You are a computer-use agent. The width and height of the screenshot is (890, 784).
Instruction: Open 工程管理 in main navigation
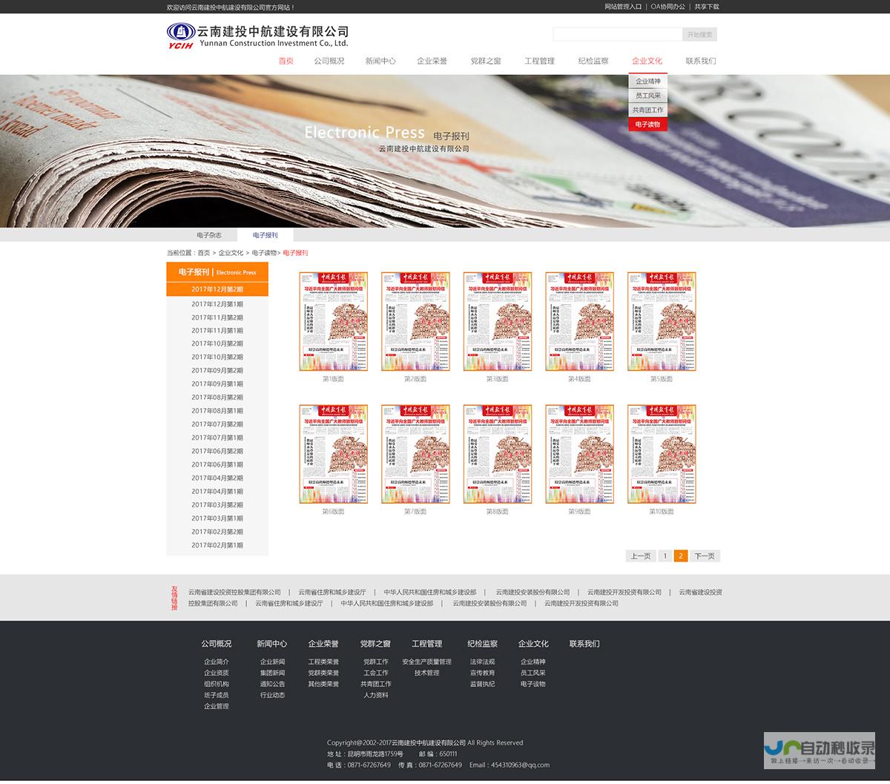point(539,61)
